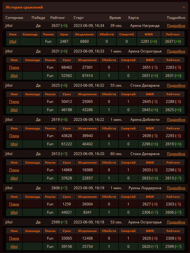This screenshot has height=253, width=190.
Task: Click MMR value 2296 (+6)
Action: (x=150, y=144)
